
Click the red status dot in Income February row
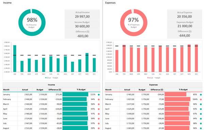coord(99,100)
